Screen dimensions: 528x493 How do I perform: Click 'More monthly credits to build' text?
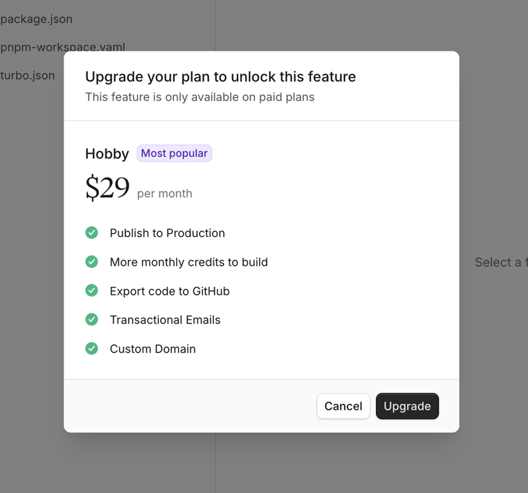[189, 262]
